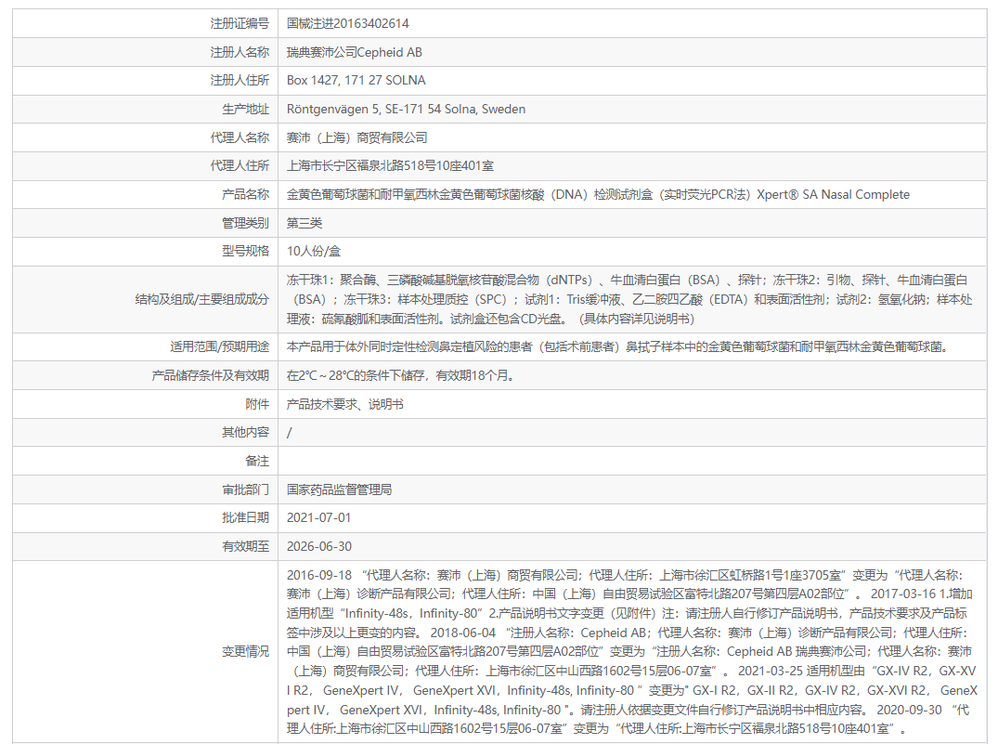
Task: Click the 产品名称 row label
Action: click(x=245, y=194)
